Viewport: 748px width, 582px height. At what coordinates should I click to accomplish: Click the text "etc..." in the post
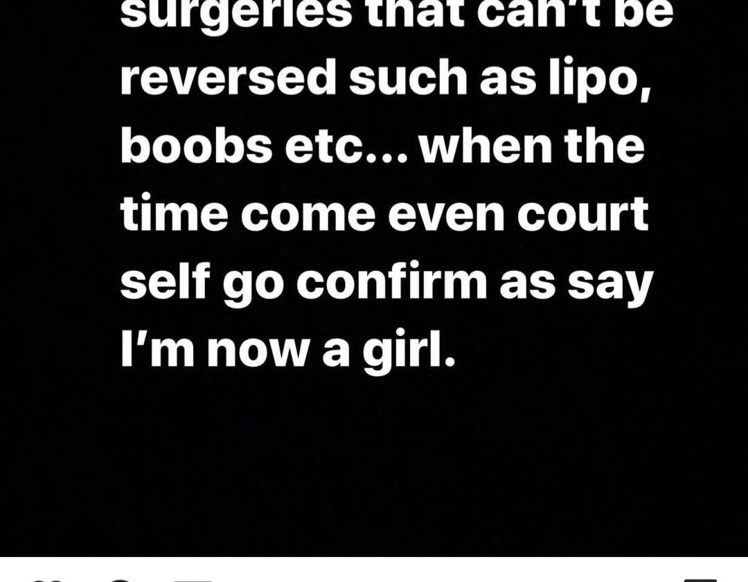(346, 148)
